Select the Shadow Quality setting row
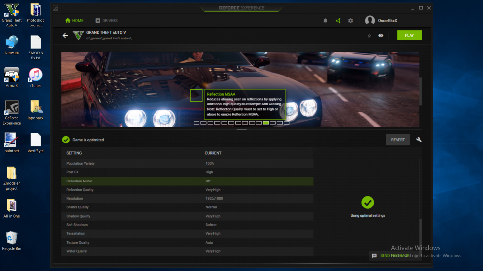 187,216
